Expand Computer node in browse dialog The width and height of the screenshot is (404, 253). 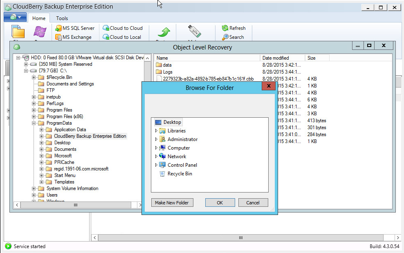coord(156,148)
